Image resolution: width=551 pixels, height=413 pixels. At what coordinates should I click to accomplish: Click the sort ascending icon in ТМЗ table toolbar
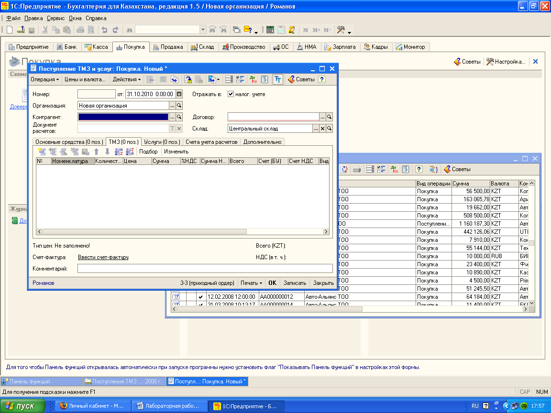tap(119, 152)
